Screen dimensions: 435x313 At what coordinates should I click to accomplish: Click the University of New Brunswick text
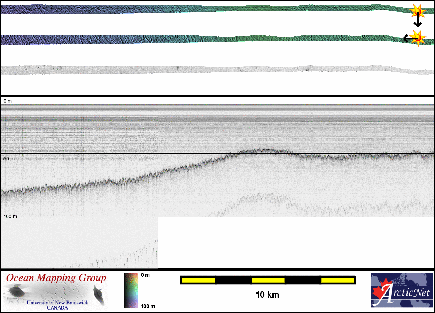click(57, 303)
